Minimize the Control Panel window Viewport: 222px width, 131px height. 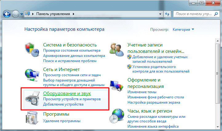[193, 3]
